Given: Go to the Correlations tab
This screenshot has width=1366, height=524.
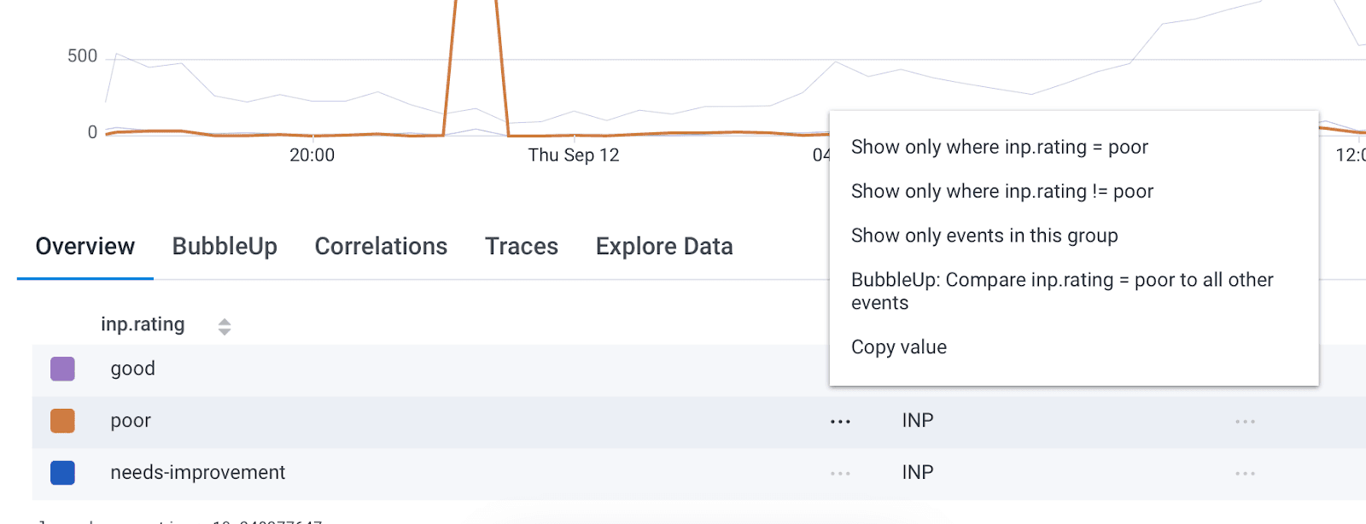Looking at the screenshot, I should 381,247.
